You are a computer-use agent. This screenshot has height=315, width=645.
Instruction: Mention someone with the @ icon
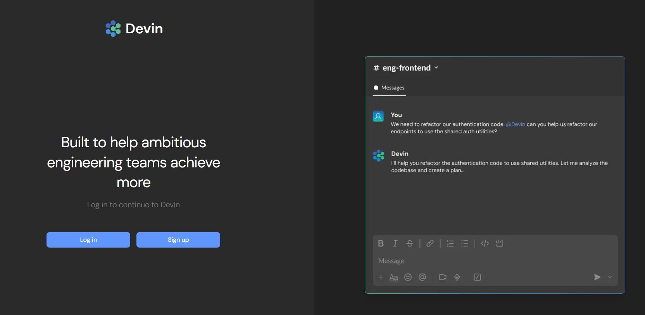423,277
